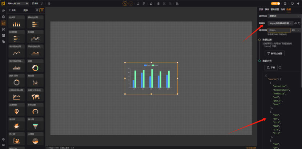Preview data table with the eye icon
Viewport: 302px width, 149px height.
[x=296, y=23]
